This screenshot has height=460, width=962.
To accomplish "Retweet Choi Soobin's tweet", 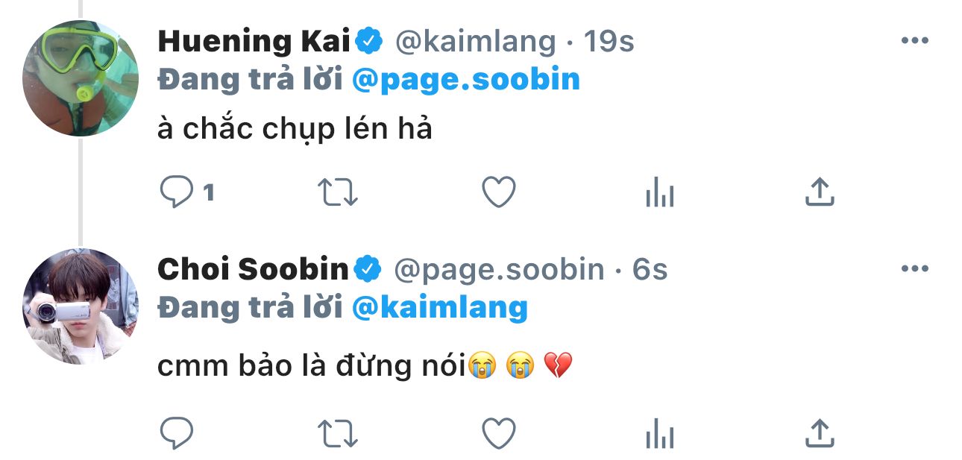I will [338, 432].
